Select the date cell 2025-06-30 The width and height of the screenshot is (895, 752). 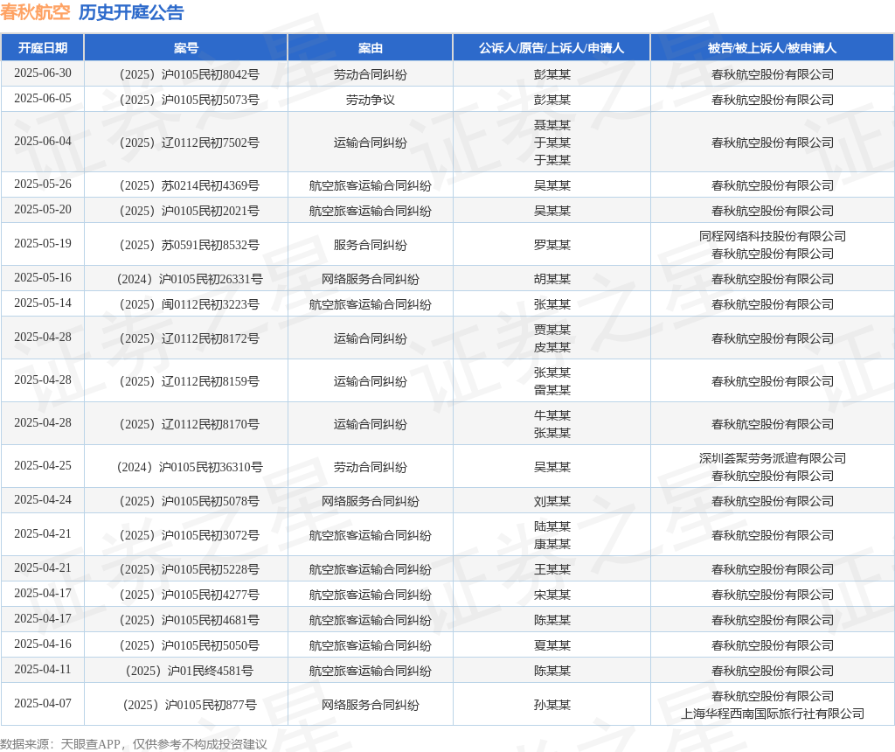pyautogui.click(x=43, y=73)
